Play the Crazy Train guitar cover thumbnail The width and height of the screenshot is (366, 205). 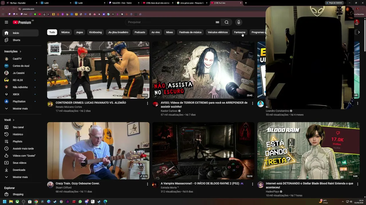click(98, 151)
